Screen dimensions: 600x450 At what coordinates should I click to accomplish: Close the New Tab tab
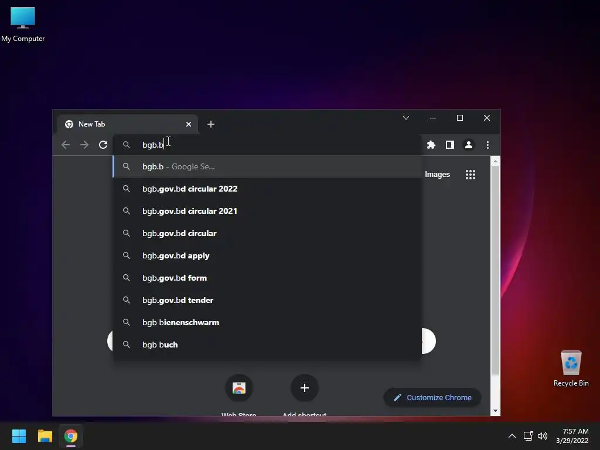click(x=189, y=124)
